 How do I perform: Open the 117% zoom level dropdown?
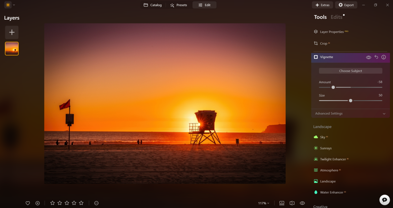point(264,203)
